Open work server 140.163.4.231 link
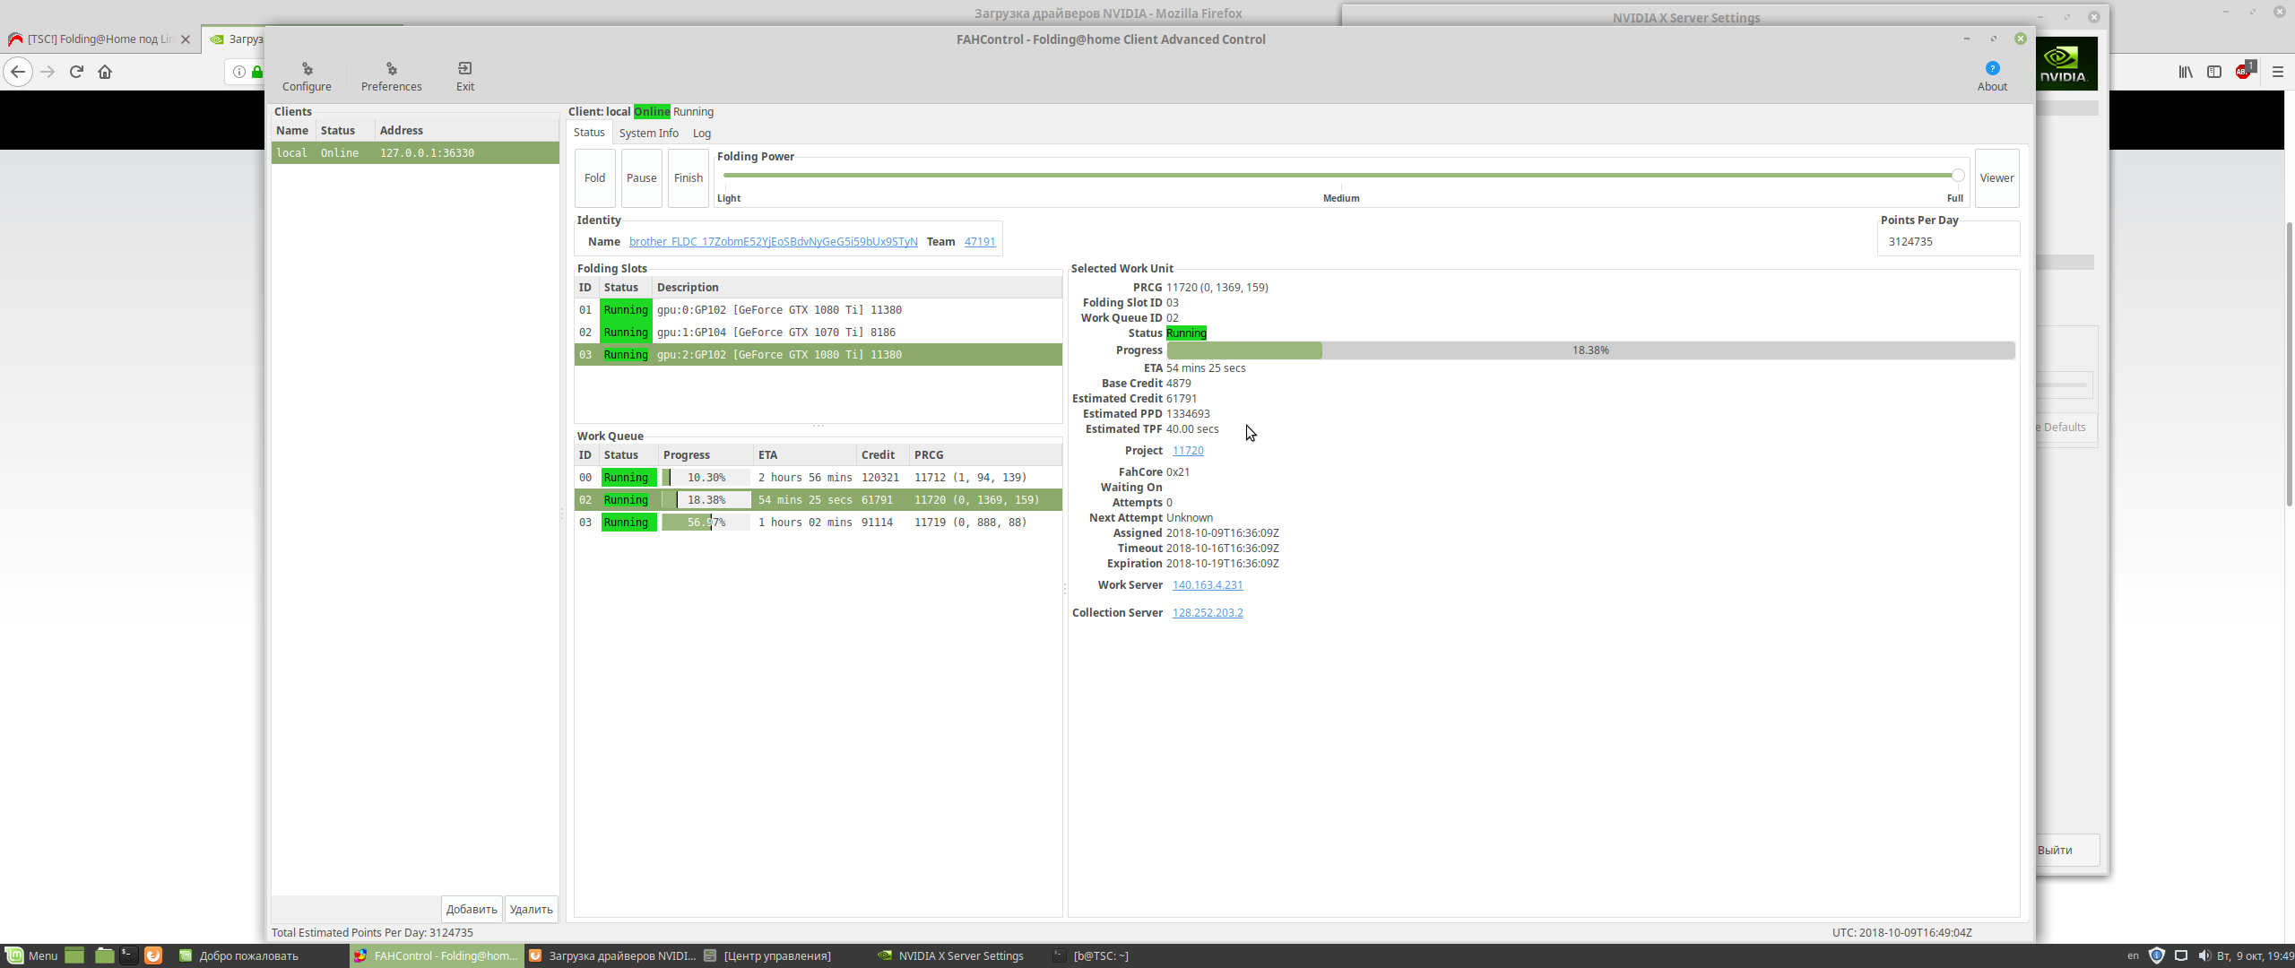 pyautogui.click(x=1207, y=585)
